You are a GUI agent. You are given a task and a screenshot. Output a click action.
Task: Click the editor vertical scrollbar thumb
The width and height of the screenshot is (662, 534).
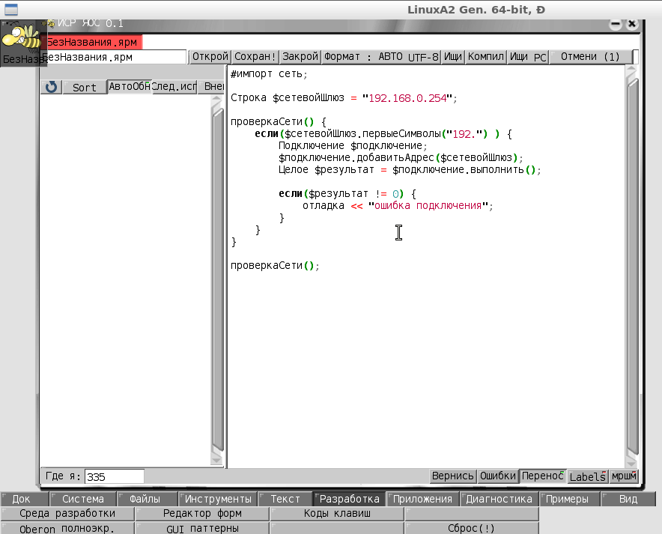[632, 266]
